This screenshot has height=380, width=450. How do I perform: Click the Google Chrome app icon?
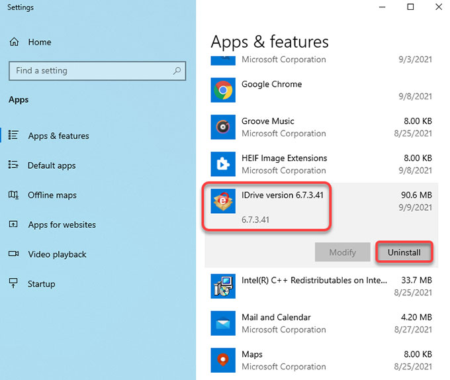coord(223,90)
